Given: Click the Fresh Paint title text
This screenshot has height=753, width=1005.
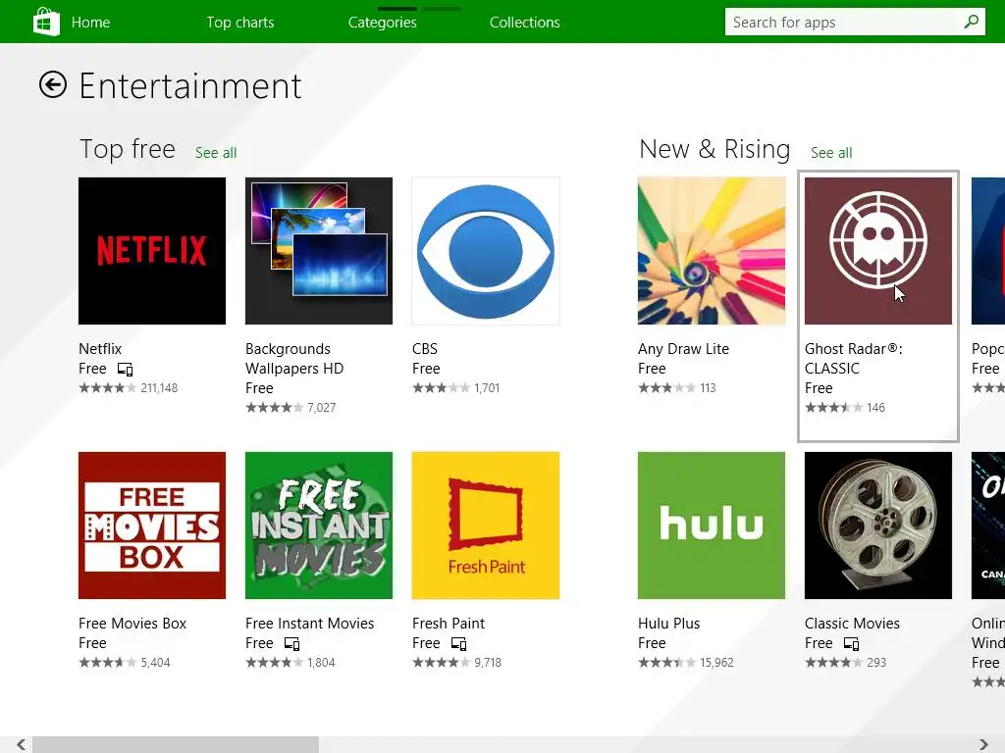Looking at the screenshot, I should tap(448, 624).
